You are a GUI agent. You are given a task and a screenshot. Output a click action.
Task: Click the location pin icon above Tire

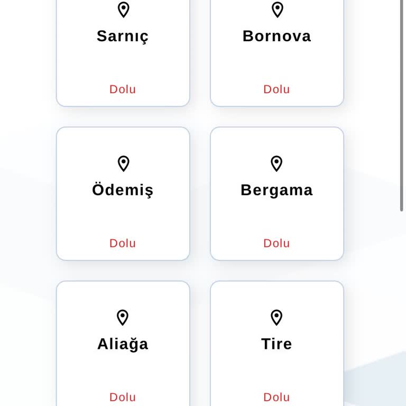point(277,317)
